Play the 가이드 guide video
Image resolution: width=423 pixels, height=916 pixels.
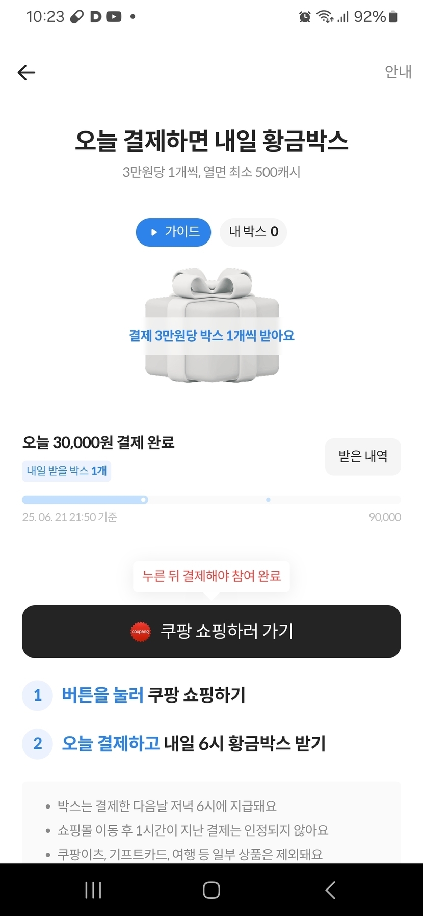click(173, 232)
